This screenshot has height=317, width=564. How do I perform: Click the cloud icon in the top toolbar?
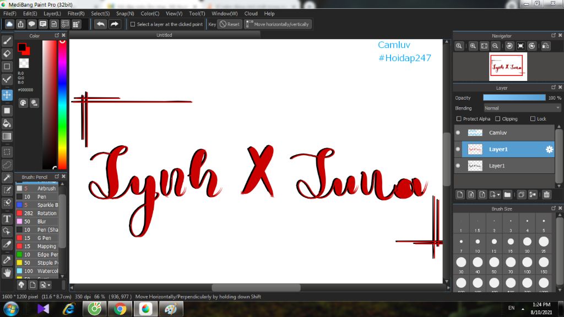(x=9, y=24)
